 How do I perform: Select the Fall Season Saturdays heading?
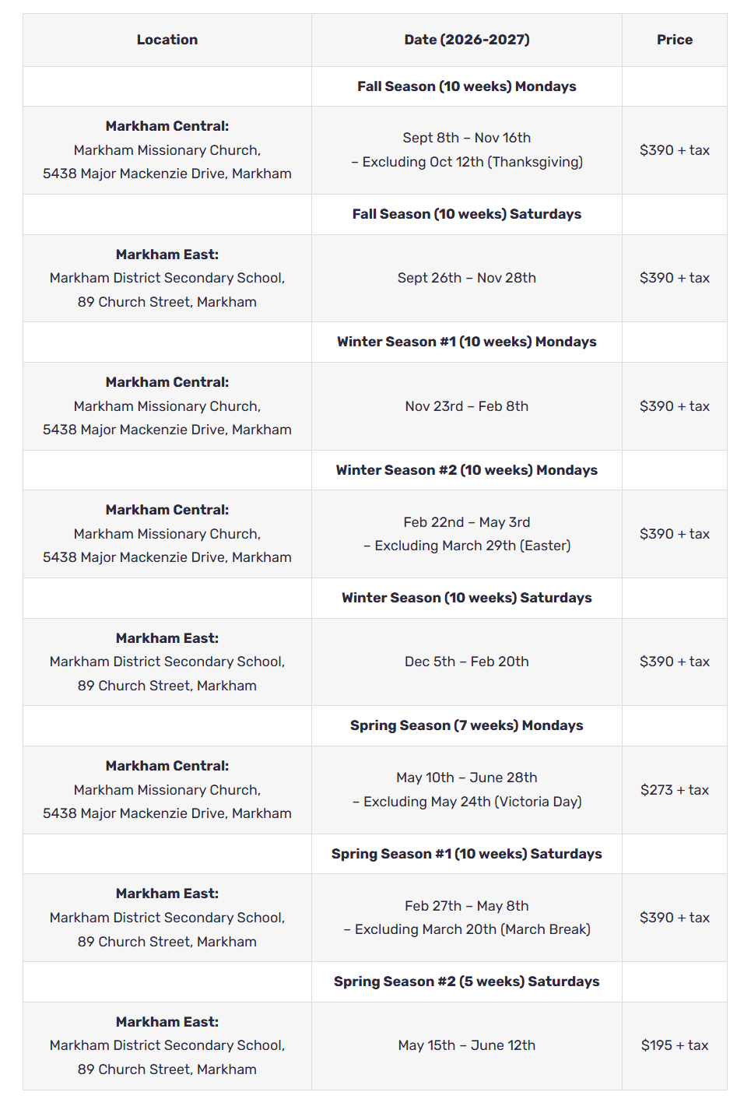point(467,214)
